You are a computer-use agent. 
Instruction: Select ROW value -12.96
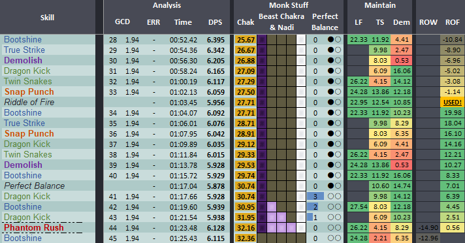click(x=428, y=238)
